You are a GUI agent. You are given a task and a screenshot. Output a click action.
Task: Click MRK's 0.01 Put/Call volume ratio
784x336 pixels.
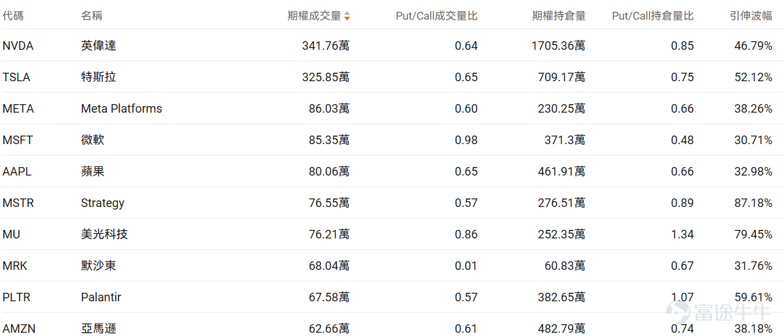click(466, 266)
